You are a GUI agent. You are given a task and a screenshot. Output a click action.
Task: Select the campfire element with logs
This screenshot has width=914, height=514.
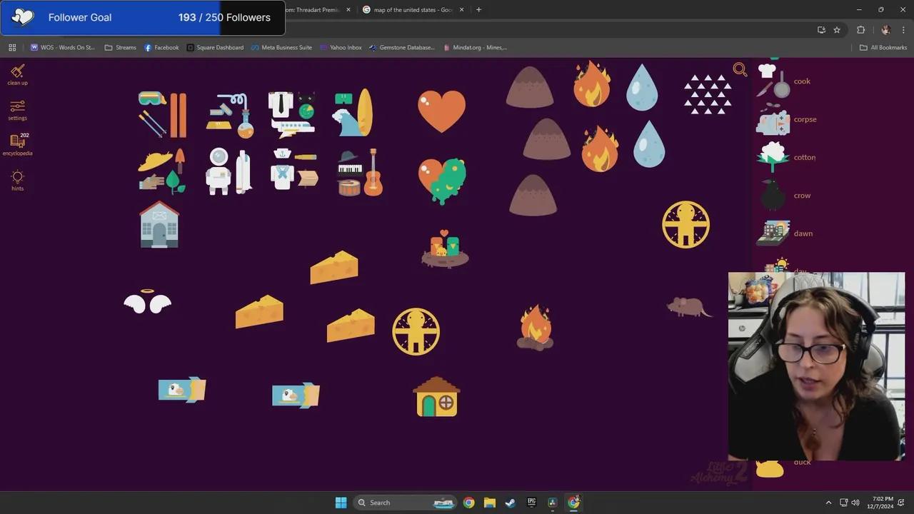point(535,328)
